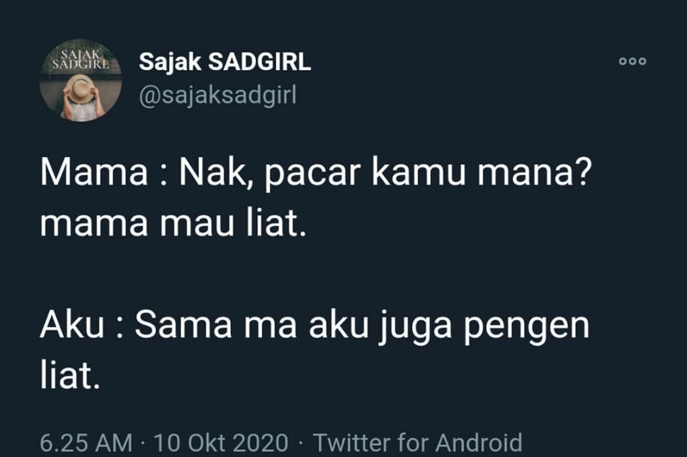Click the straw hat in the avatar photo
This screenshot has width=687, height=457.
point(80,89)
